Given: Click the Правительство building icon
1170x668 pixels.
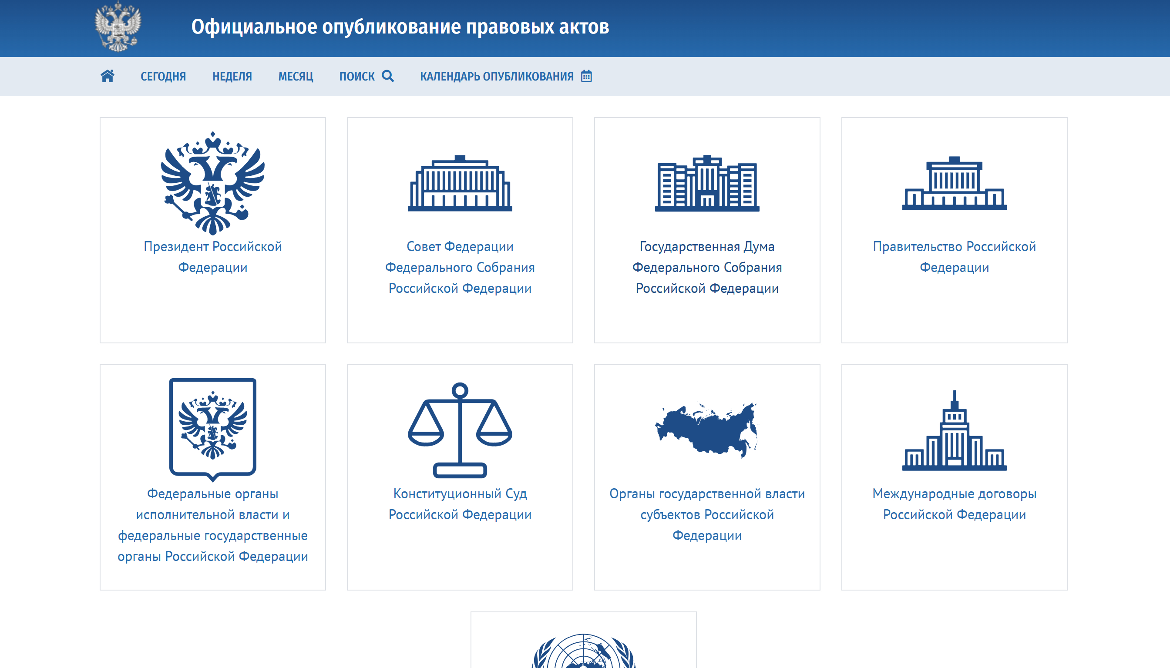Looking at the screenshot, I should [x=955, y=183].
